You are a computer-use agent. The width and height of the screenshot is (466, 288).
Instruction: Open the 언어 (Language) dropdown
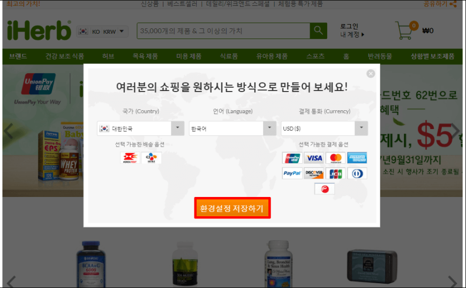click(232, 128)
